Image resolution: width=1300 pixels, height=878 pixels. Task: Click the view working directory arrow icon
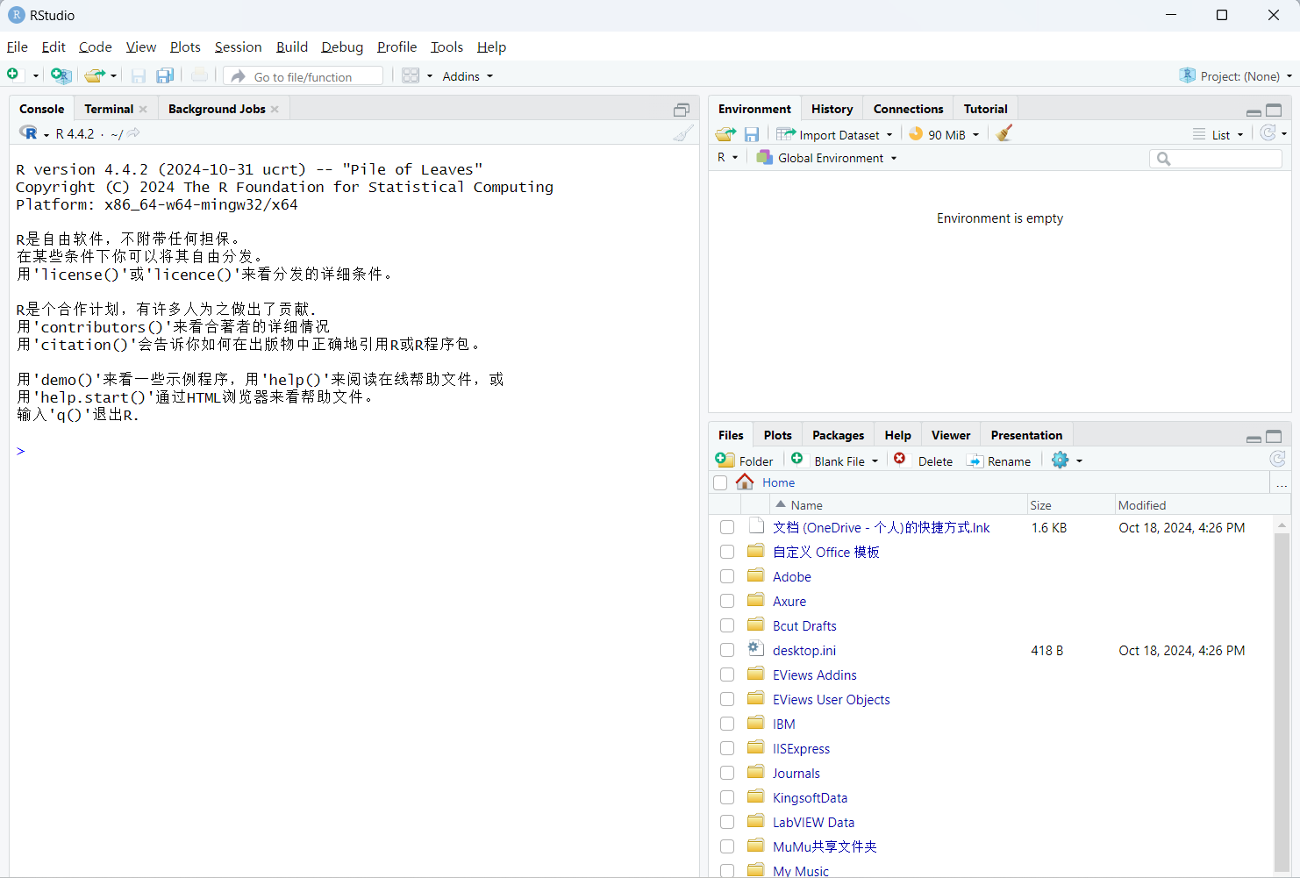point(133,133)
